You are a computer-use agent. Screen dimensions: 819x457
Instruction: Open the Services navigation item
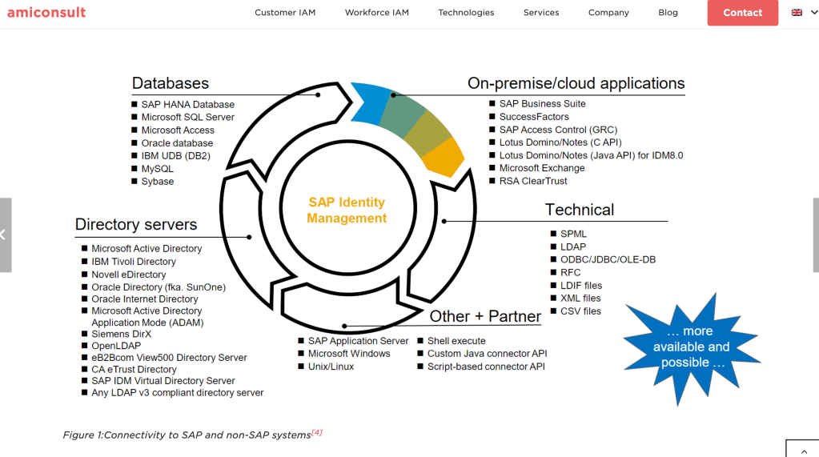click(541, 13)
